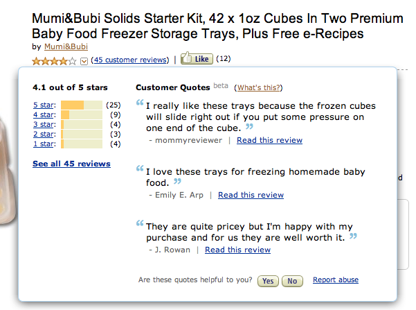Open the 45 customer reviews link
The height and width of the screenshot is (310, 416).
pos(129,60)
